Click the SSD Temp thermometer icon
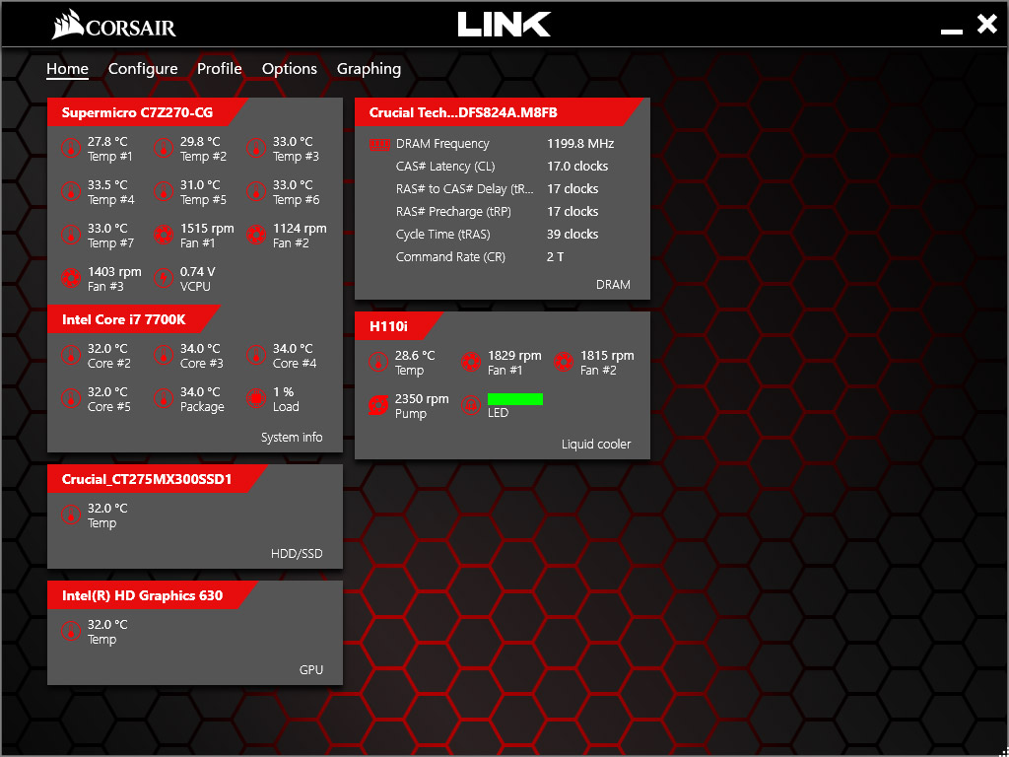This screenshot has height=757, width=1009. (x=70, y=516)
